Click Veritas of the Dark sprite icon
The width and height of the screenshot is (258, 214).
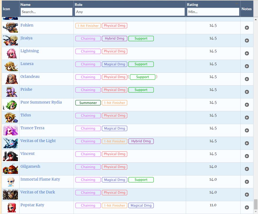click(x=10, y=194)
